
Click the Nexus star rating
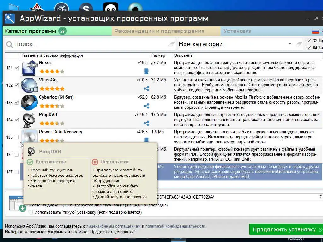click(x=52, y=72)
